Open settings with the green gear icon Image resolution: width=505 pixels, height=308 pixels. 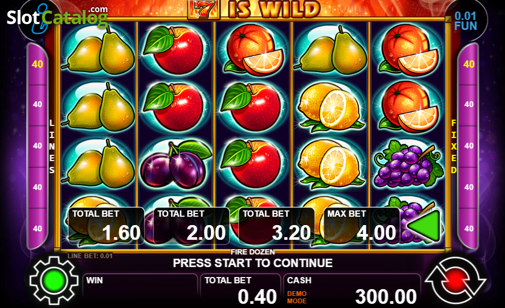click(x=54, y=280)
